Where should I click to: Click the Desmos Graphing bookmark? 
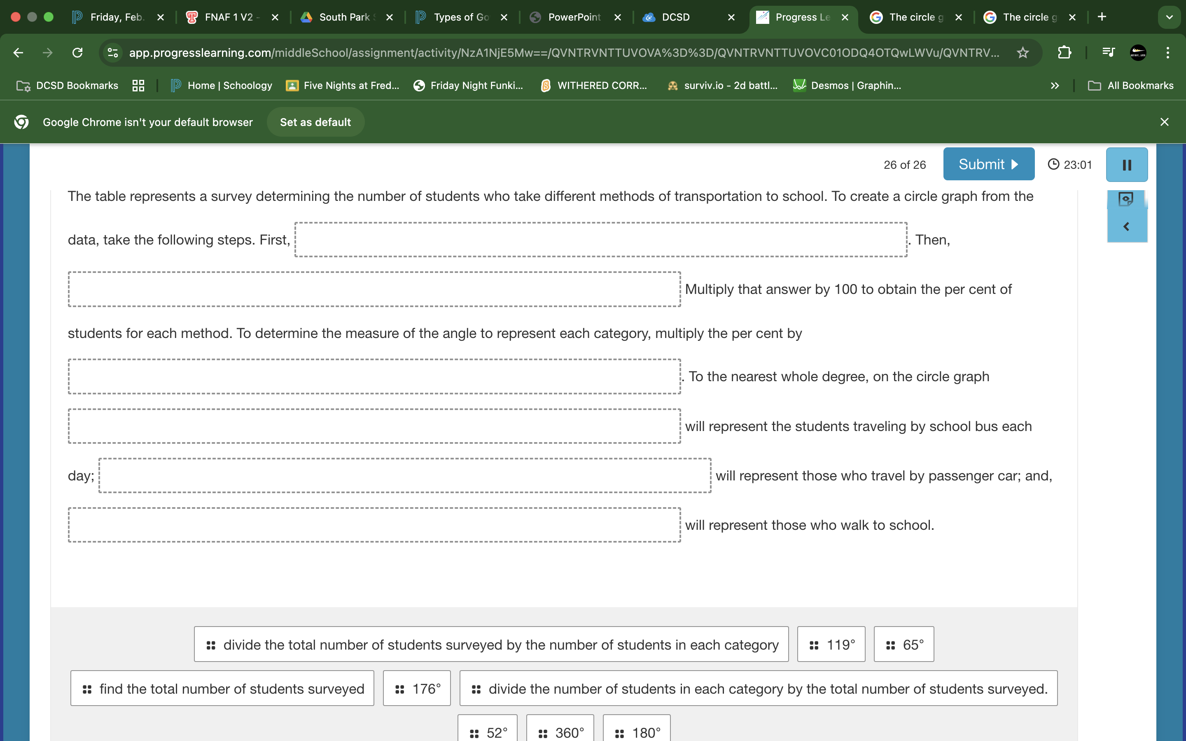[x=853, y=84]
